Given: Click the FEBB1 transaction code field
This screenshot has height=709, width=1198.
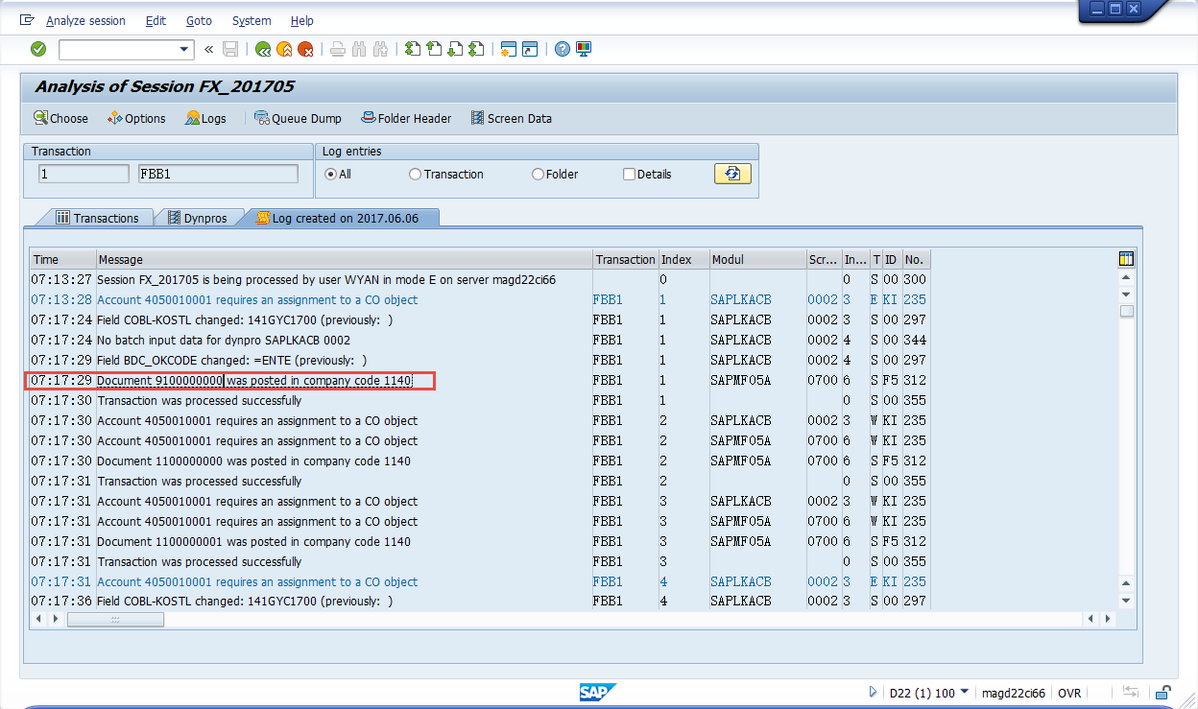Looking at the screenshot, I should (219, 174).
